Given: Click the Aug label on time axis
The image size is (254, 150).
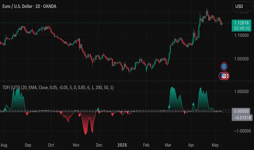Looking at the screenshot, I should pos(4,145).
